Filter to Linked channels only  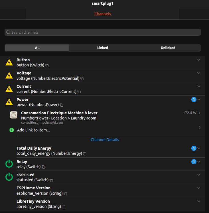(x=103, y=48)
